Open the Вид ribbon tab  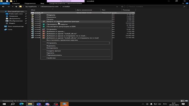point(42,3)
